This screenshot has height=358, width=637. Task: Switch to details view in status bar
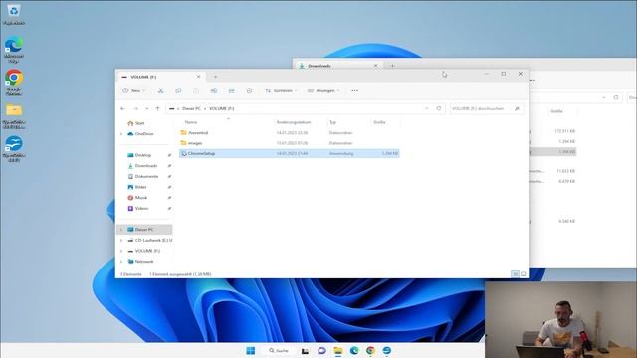click(516, 274)
